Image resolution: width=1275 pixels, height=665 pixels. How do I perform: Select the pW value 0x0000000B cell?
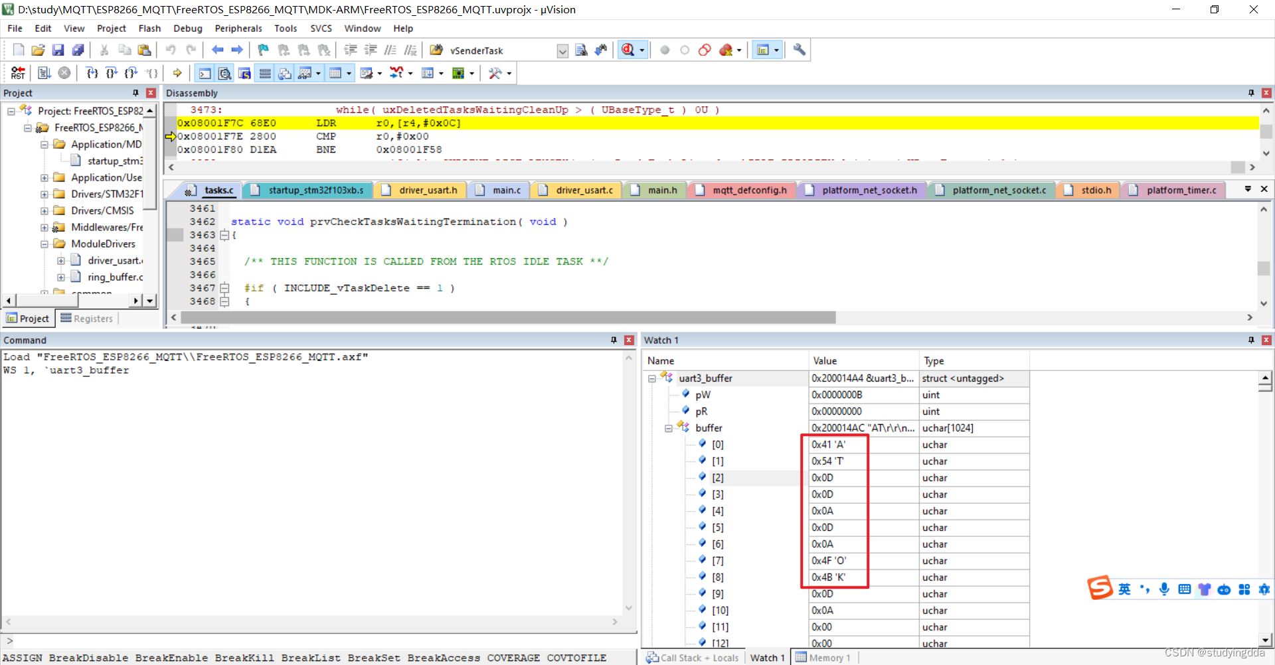coord(863,395)
